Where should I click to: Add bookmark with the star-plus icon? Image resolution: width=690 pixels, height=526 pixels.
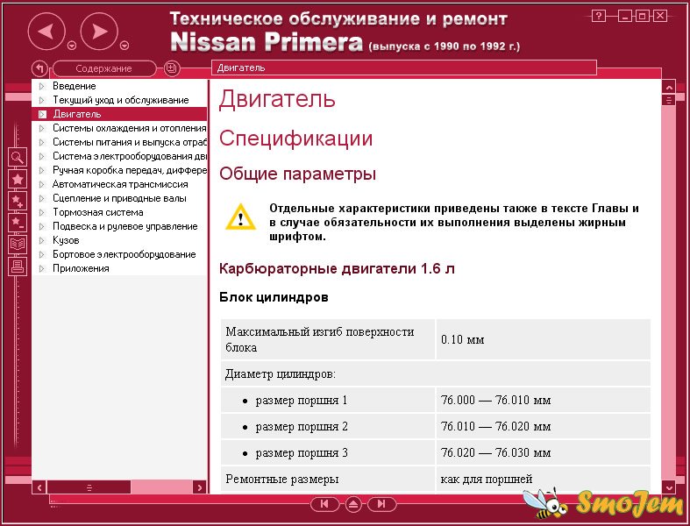click(18, 201)
